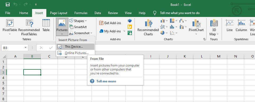Click the Tell me what you want to do box
The width and height of the screenshot is (255, 102).
(x=180, y=13)
